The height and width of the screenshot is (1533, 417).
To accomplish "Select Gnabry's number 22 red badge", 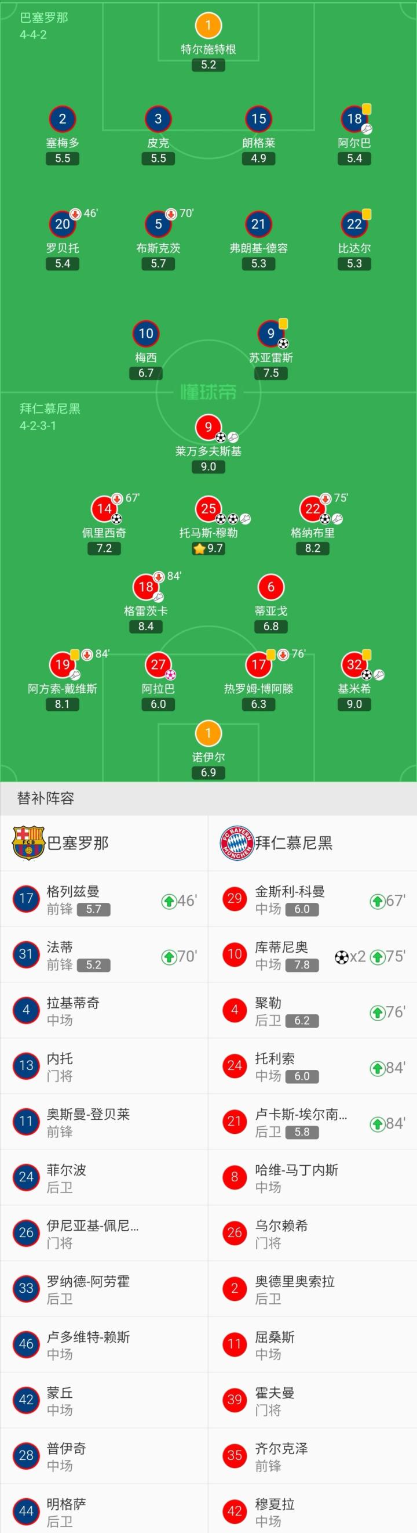I will [x=312, y=509].
